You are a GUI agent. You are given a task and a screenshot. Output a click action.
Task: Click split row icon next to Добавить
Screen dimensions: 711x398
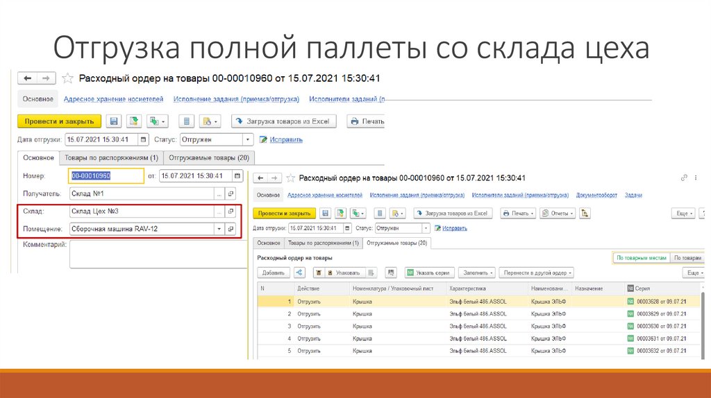(299, 272)
